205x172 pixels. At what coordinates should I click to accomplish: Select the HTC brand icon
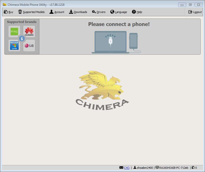(14, 31)
